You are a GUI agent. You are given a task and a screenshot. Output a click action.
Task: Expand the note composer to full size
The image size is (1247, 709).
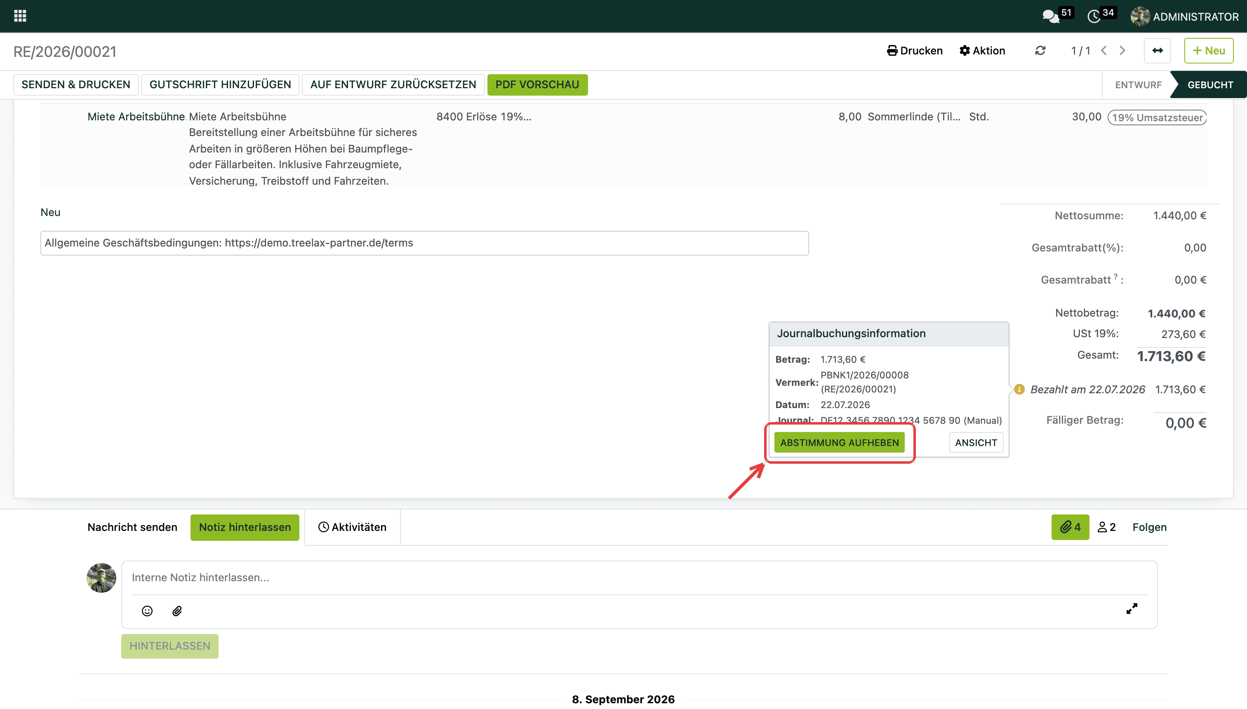1132,609
